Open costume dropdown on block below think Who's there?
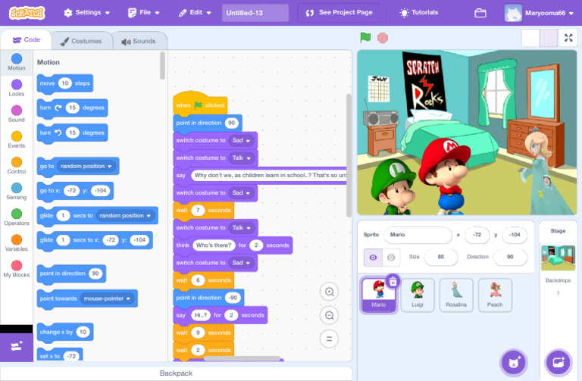This screenshot has width=582, height=381. click(x=241, y=263)
